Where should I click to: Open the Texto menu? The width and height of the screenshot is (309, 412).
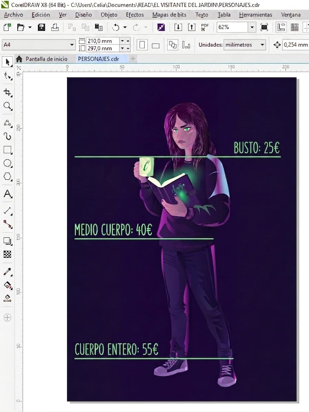point(202,15)
